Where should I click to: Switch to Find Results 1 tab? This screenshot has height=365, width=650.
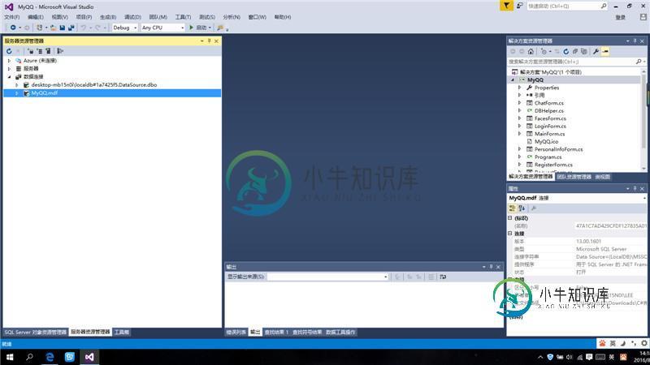276,333
